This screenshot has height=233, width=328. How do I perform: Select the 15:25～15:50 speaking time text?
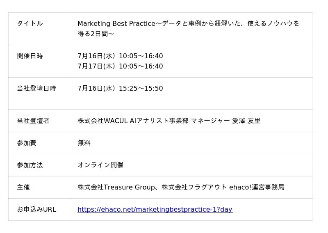141,88
